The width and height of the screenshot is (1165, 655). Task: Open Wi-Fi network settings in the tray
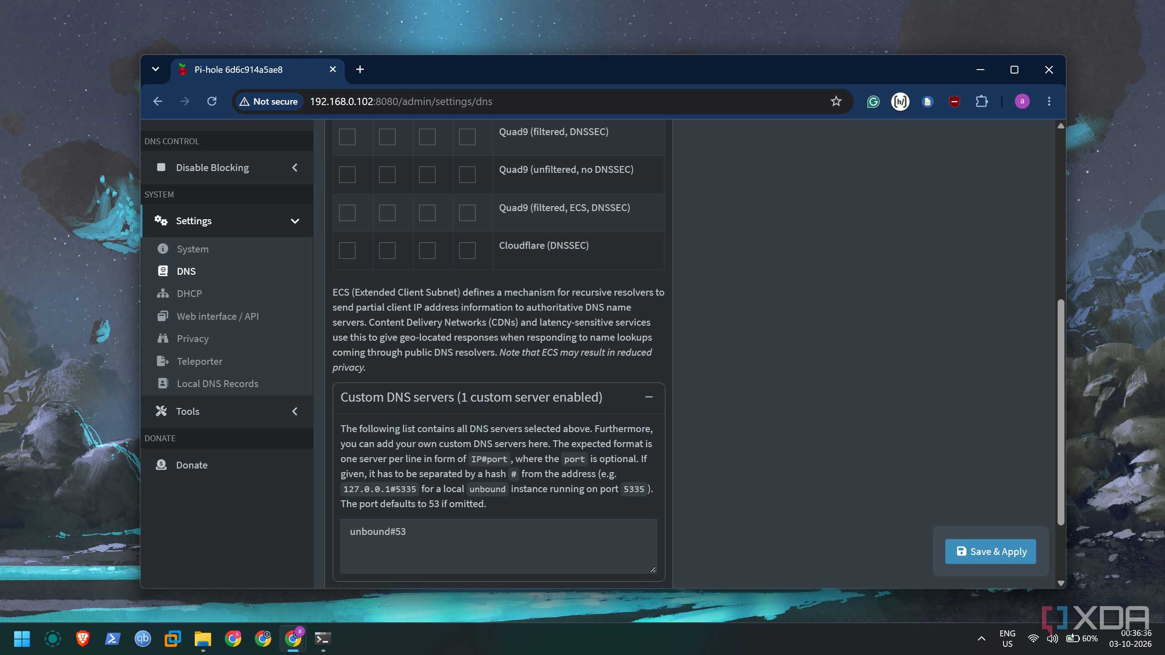pyautogui.click(x=1033, y=639)
